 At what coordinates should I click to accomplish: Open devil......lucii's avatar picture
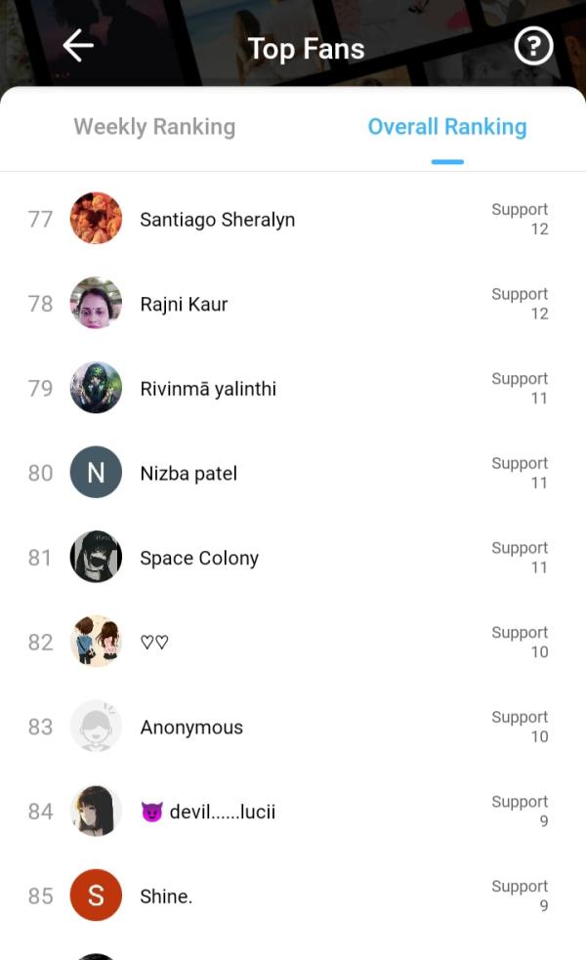click(96, 812)
